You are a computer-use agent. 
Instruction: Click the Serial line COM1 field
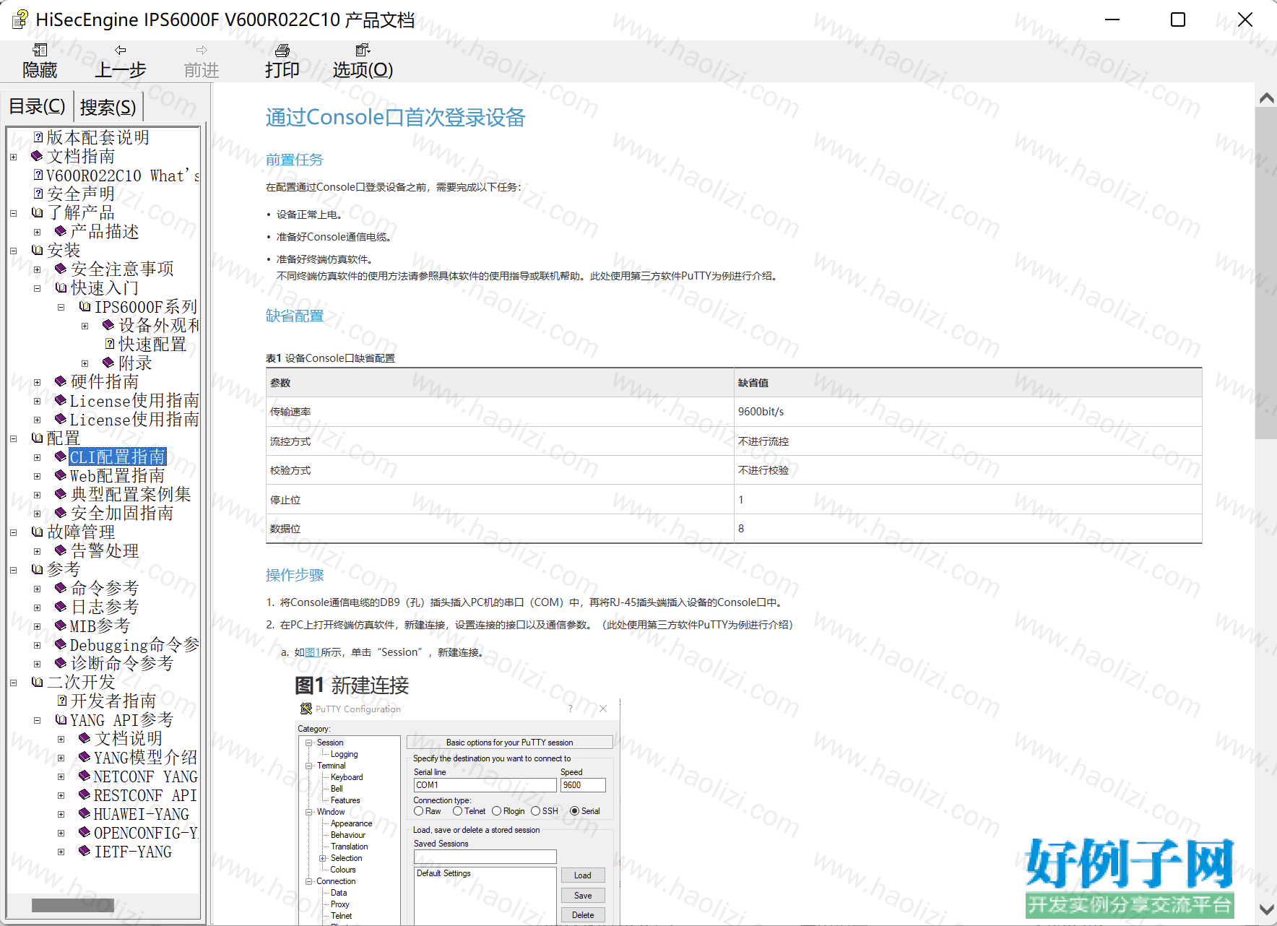pyautogui.click(x=485, y=785)
